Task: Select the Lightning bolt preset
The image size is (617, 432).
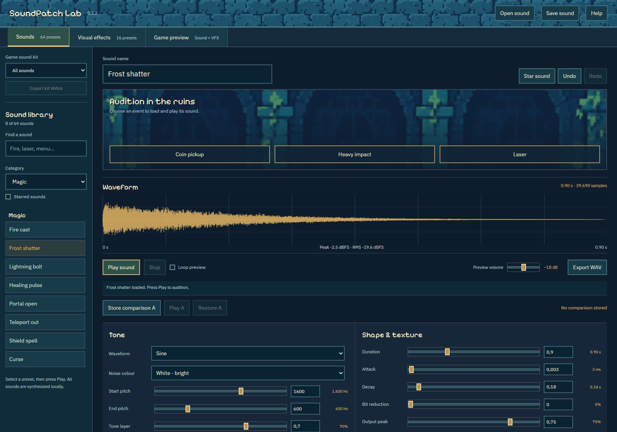Action: pos(45,267)
